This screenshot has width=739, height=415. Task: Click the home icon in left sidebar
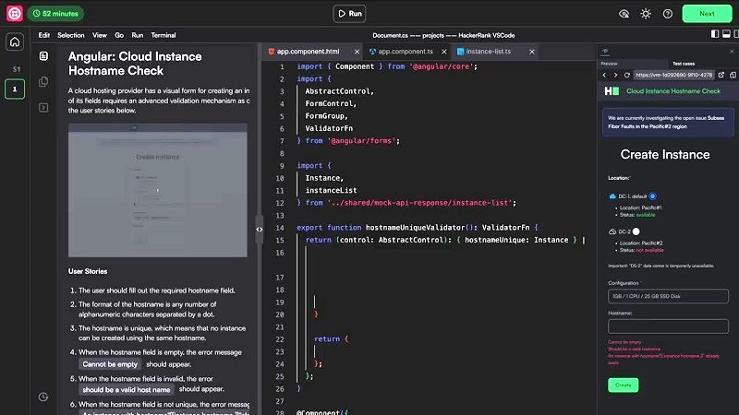(x=15, y=42)
